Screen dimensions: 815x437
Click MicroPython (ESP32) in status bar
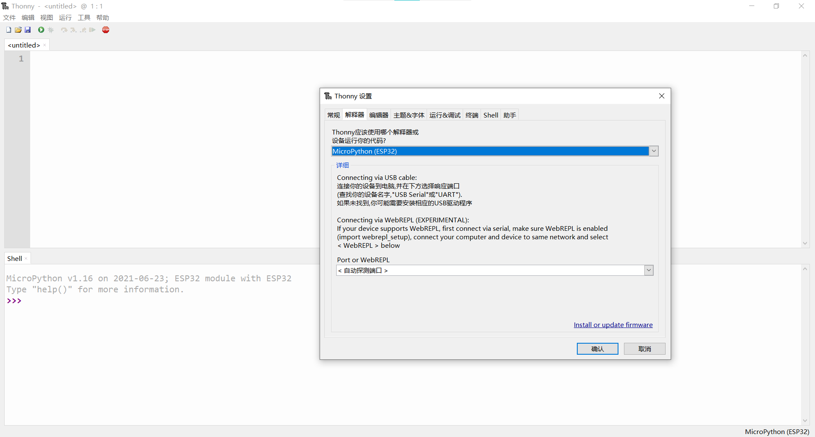point(777,431)
